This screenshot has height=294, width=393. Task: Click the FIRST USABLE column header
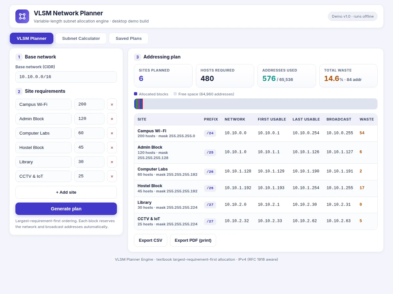click(x=272, y=119)
